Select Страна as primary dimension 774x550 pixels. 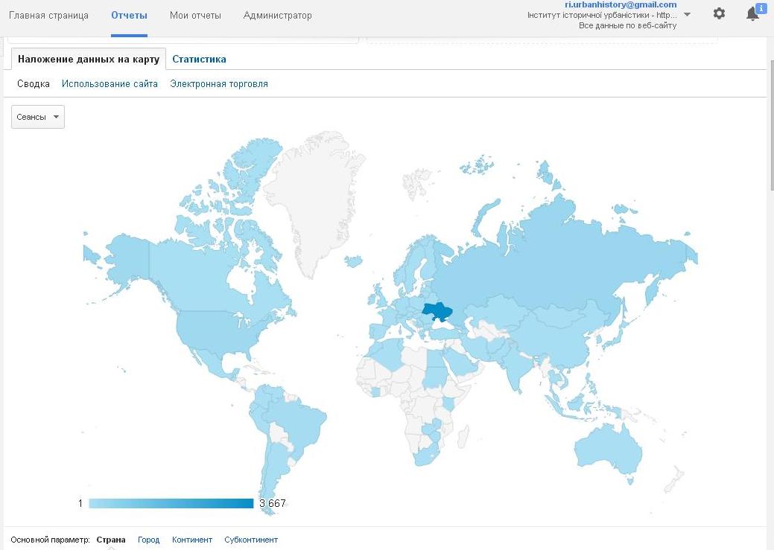(111, 540)
